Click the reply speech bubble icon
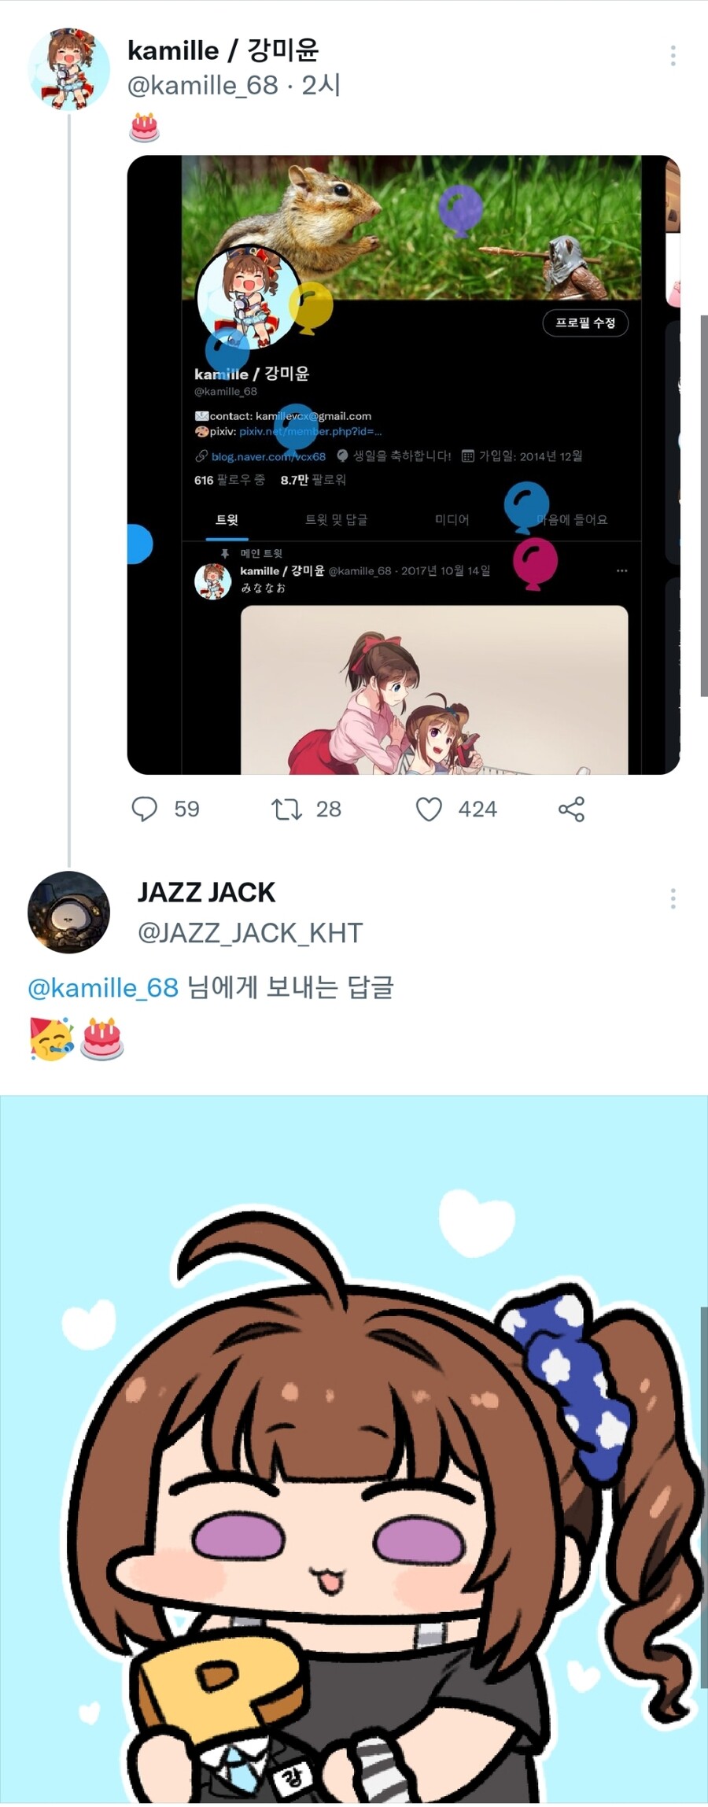This screenshot has height=1807, width=708. coord(144,809)
